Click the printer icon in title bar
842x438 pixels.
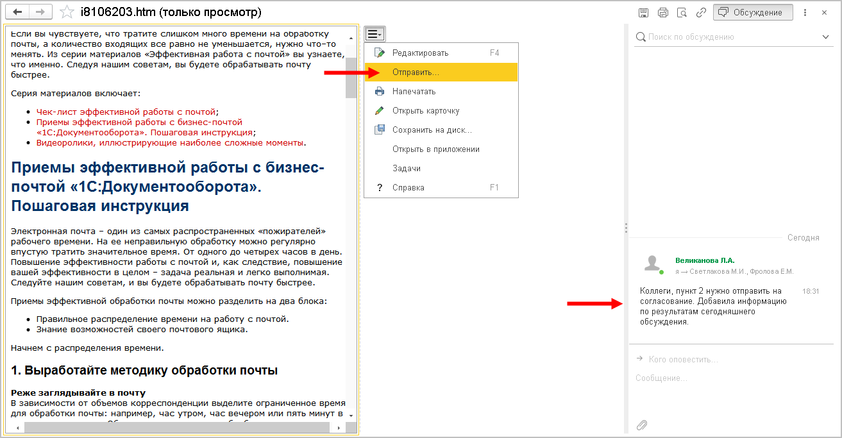(x=663, y=12)
